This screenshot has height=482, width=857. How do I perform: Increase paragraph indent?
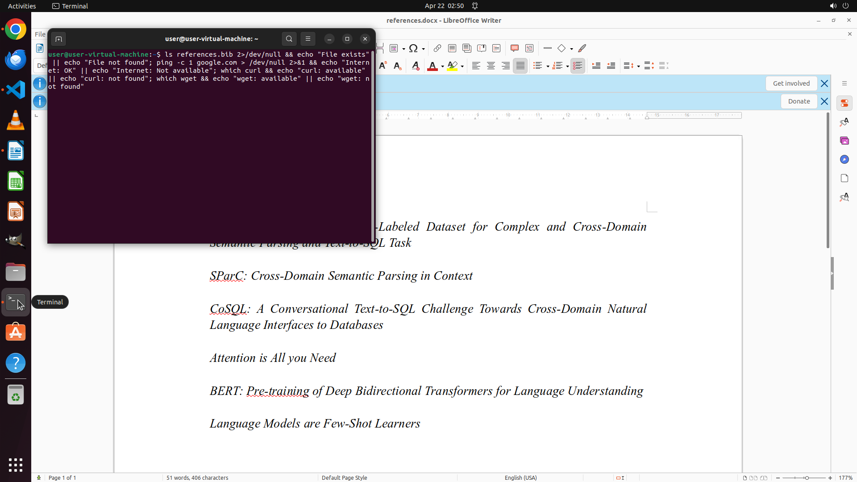pos(596,66)
